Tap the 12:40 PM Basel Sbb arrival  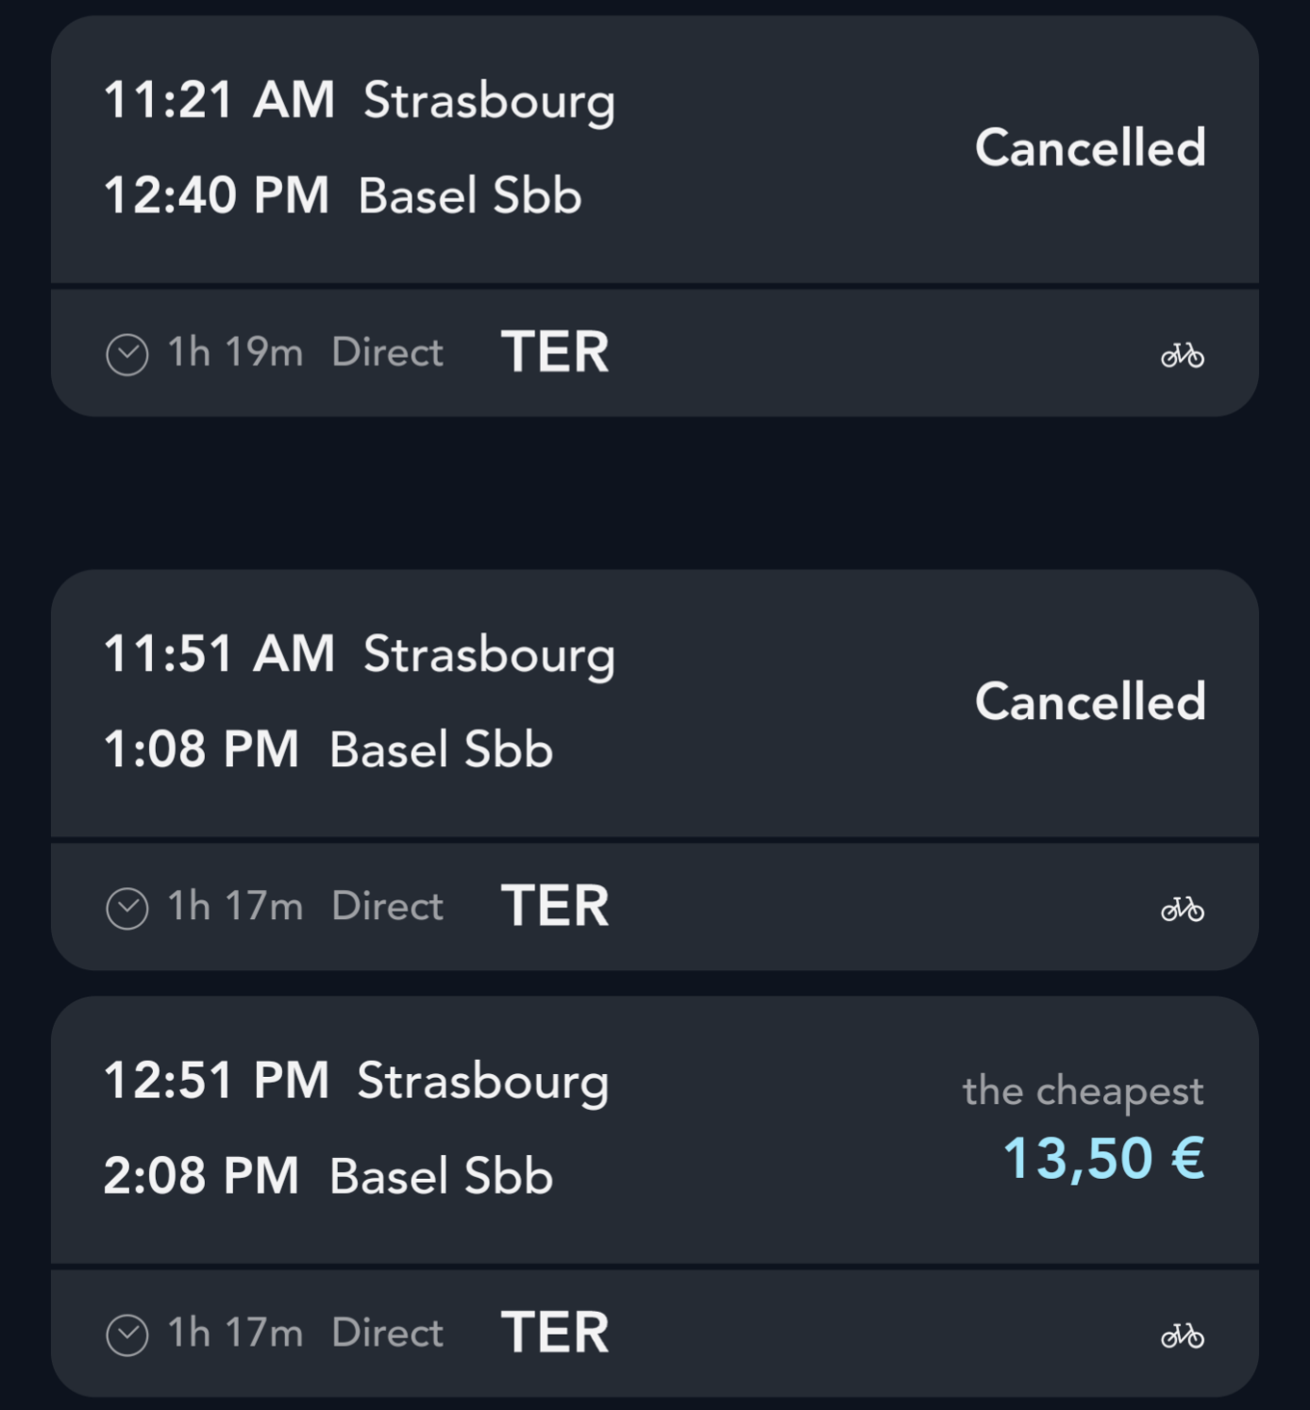click(x=342, y=196)
